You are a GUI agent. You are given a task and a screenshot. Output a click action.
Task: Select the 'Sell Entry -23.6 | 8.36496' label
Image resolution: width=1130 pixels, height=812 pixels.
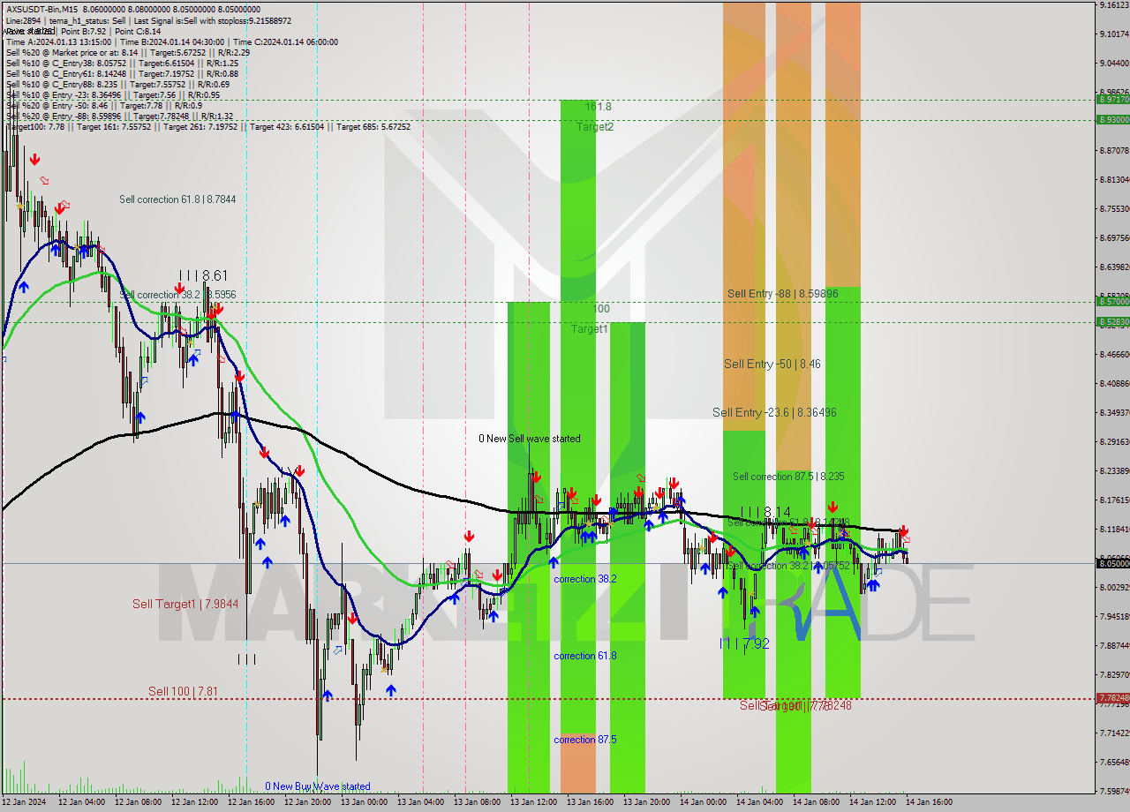click(774, 412)
